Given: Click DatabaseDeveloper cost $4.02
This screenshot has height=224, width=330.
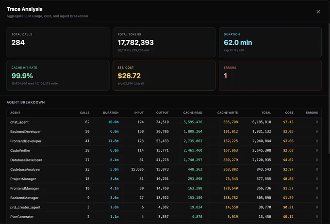Looking at the screenshot, I should coord(288,160).
